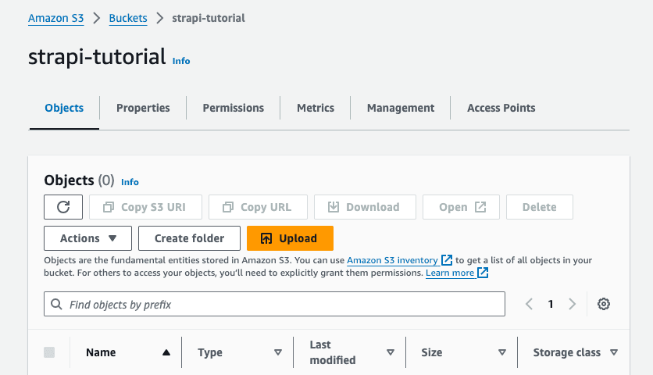Viewport: 653px width, 375px height.
Task: Switch to the Properties tab
Action: pos(143,108)
